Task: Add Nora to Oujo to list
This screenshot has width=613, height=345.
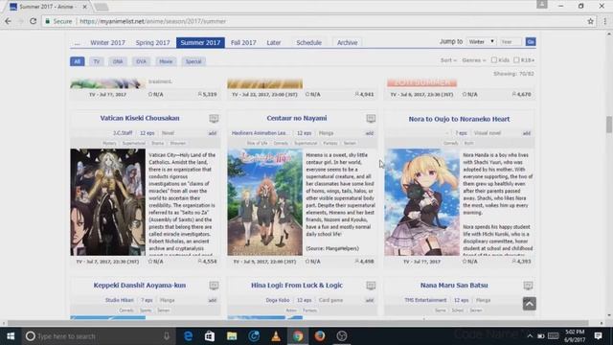Action: 527,133
